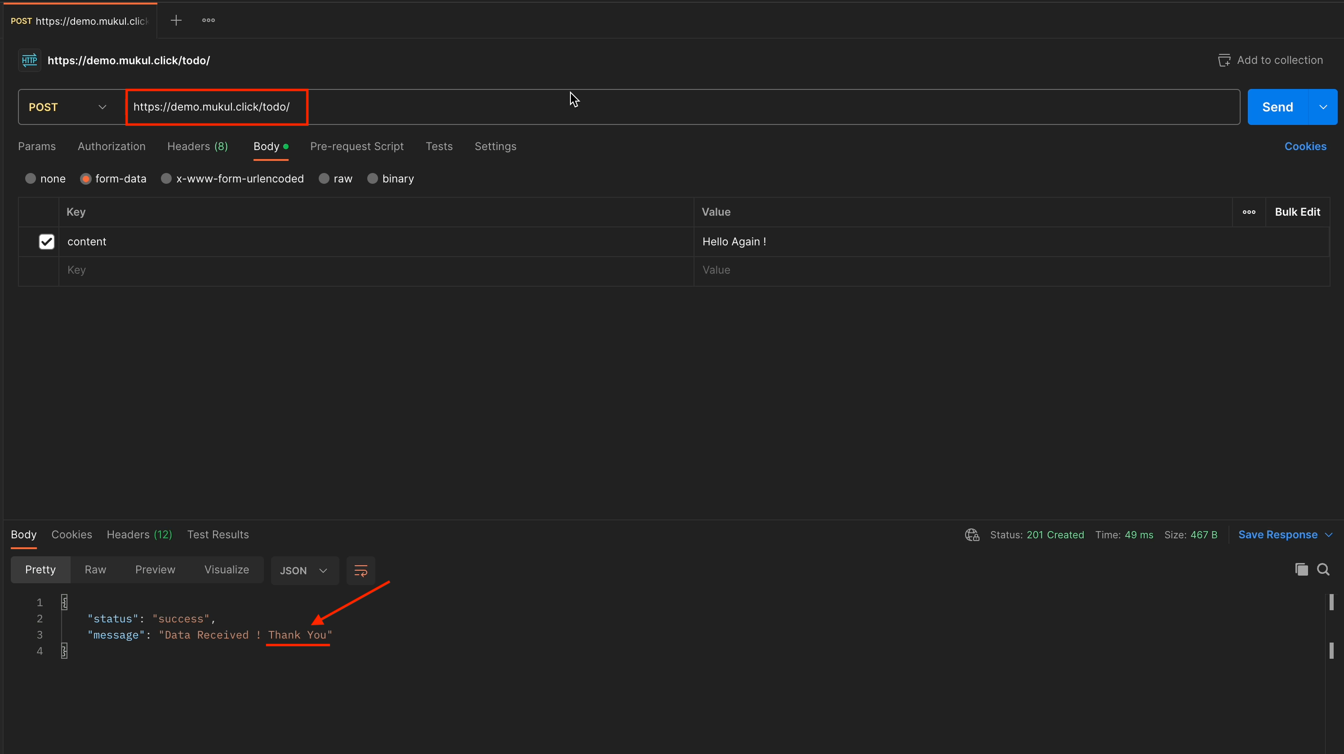Search the response using magnifier icon
Viewport: 1344px width, 754px height.
(1322, 569)
